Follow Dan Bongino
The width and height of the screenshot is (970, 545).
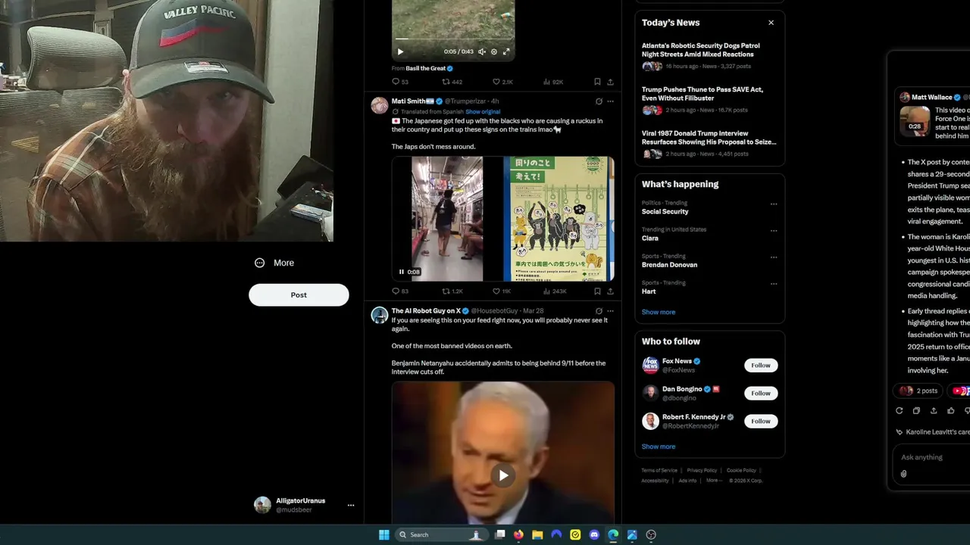(x=761, y=393)
